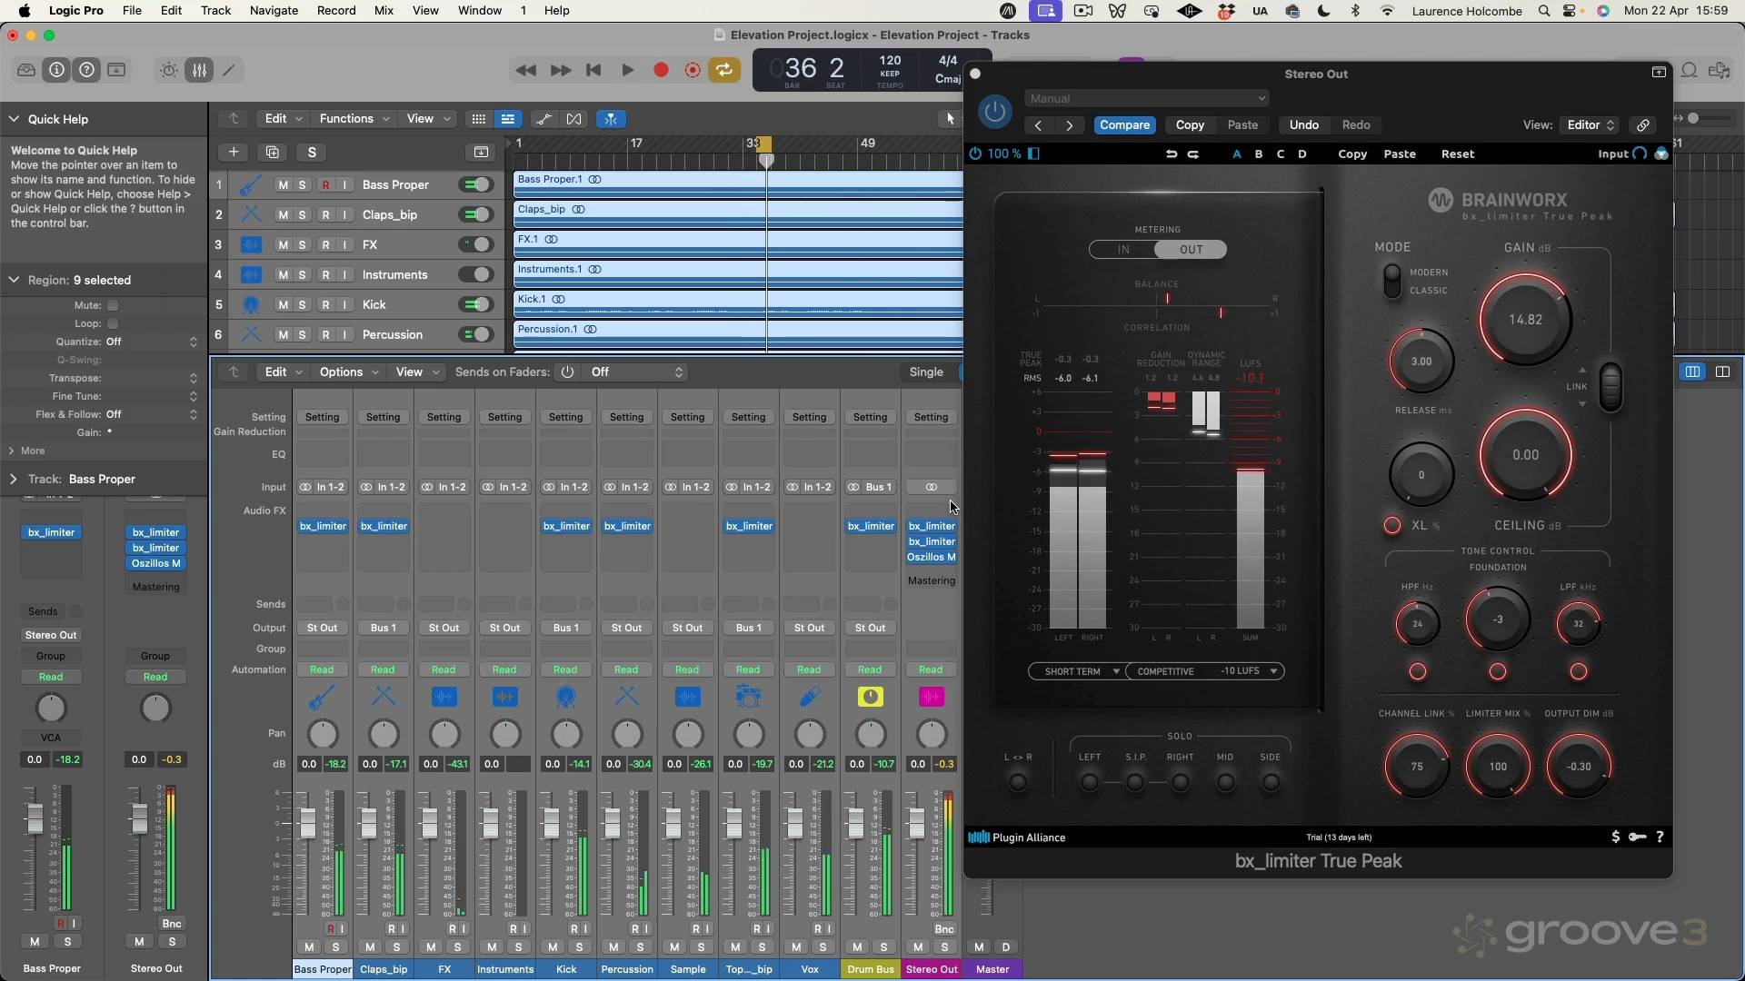Click the Solo S icon above track headers
This screenshot has height=981, width=1745.
(312, 152)
